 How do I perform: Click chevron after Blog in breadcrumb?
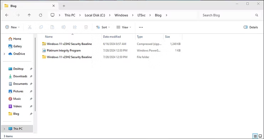click(166, 15)
